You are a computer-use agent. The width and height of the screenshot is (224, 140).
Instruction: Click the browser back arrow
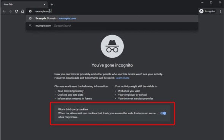click(4, 11)
